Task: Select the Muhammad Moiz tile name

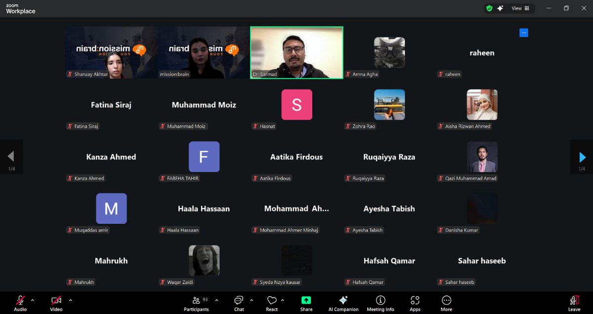Action: pyautogui.click(x=204, y=105)
